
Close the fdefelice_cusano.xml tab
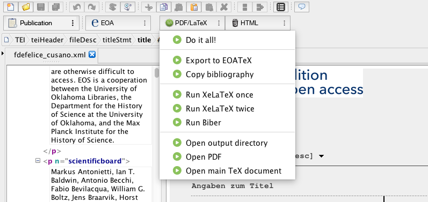[92, 55]
